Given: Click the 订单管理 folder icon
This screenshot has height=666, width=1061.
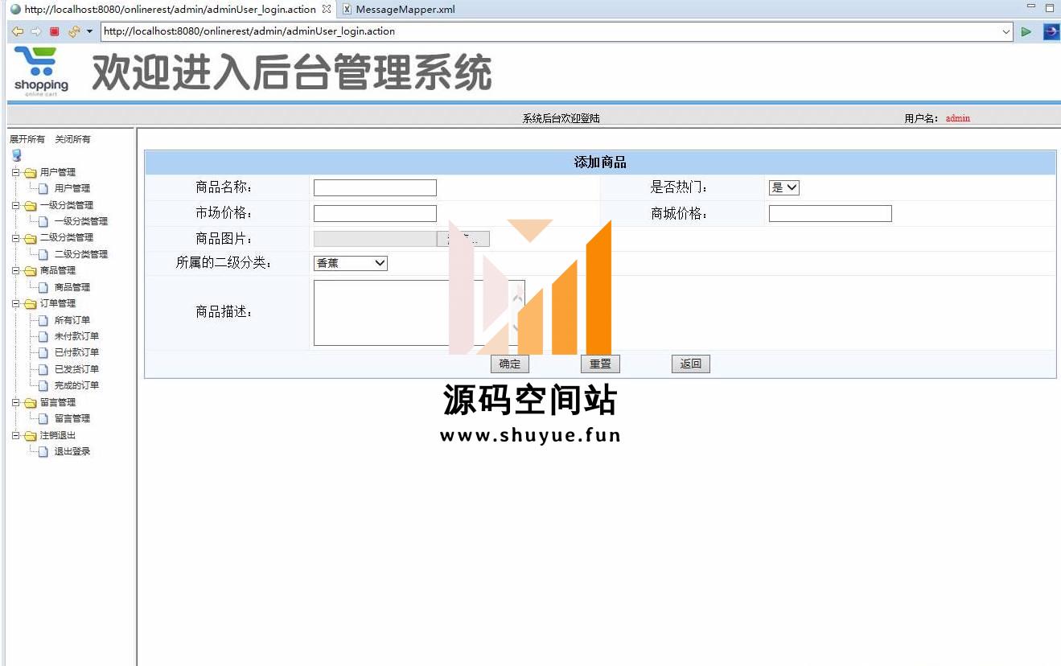Looking at the screenshot, I should click(x=31, y=303).
